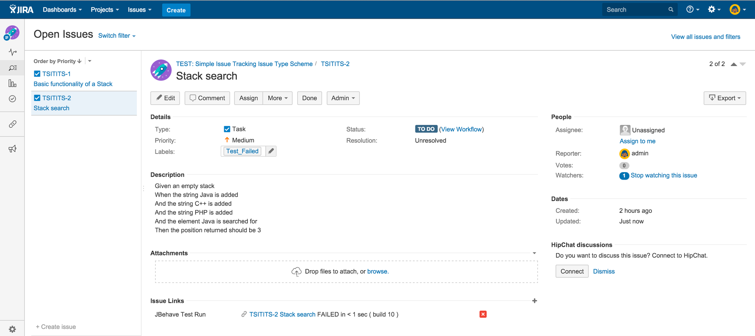Mark the issue Done
Screen dimensions: 755x336
point(309,98)
